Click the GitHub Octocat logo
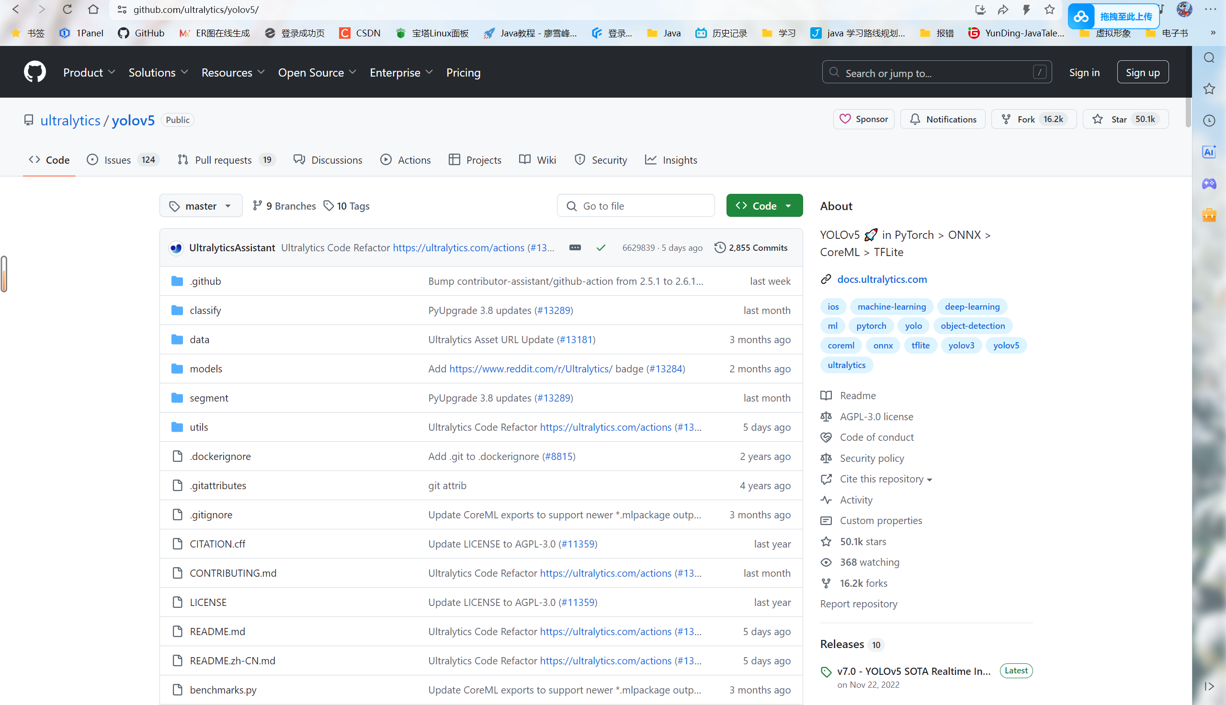Image resolution: width=1226 pixels, height=705 pixels. tap(34, 72)
